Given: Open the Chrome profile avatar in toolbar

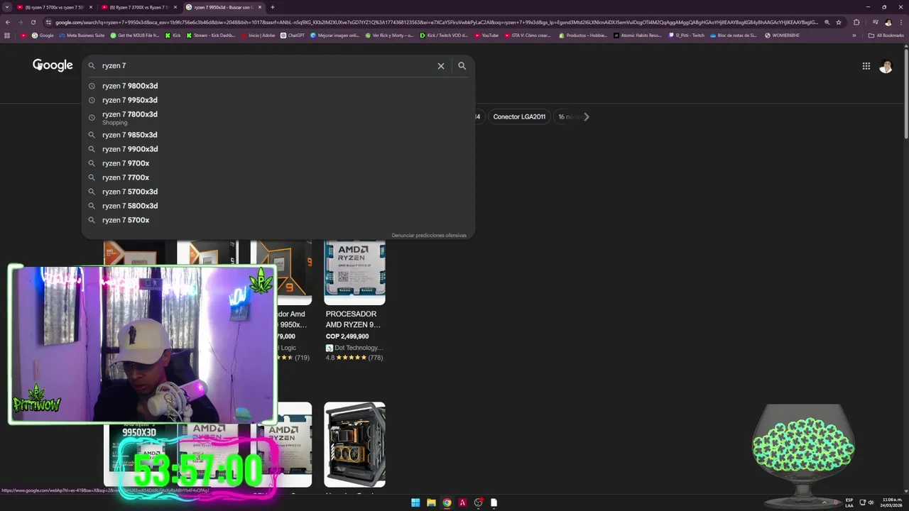Looking at the screenshot, I should (888, 22).
